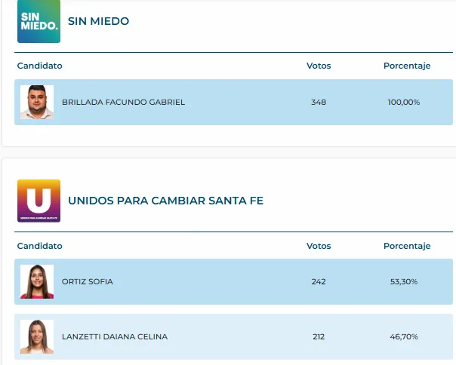Click the name LANZETTI DAIANA CELINA

(x=115, y=336)
